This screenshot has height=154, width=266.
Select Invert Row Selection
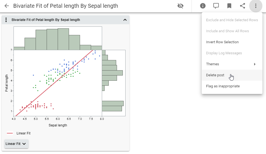point(222,42)
